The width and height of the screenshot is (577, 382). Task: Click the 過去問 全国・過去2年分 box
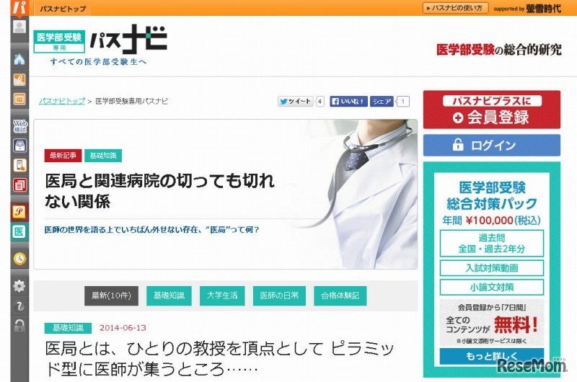(x=492, y=244)
